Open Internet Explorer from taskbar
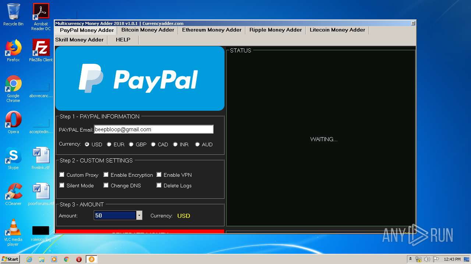 click(x=29, y=259)
